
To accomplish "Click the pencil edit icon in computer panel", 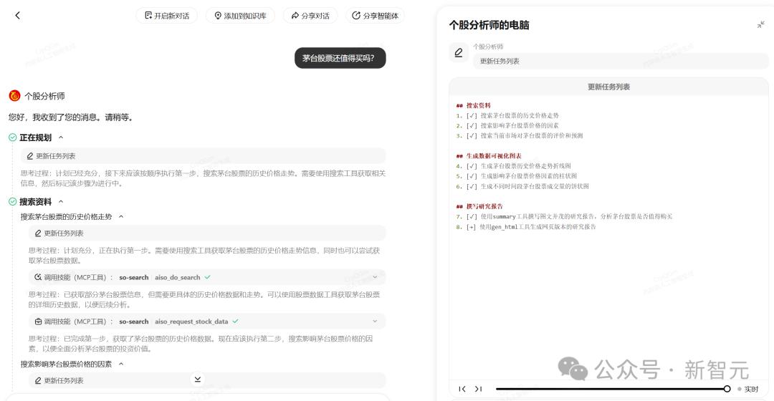I will tap(459, 52).
